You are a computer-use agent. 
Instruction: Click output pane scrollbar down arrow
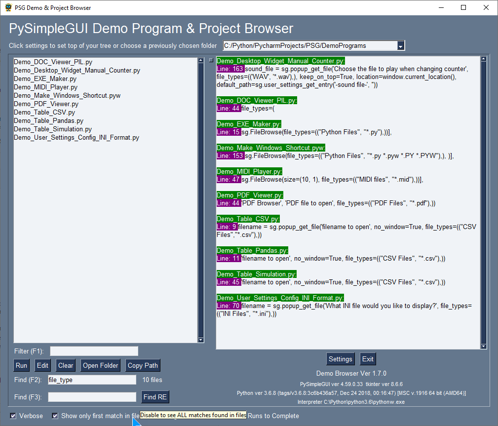point(483,346)
